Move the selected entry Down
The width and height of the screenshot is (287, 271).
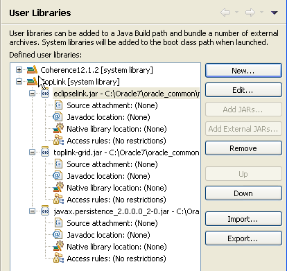243,193
